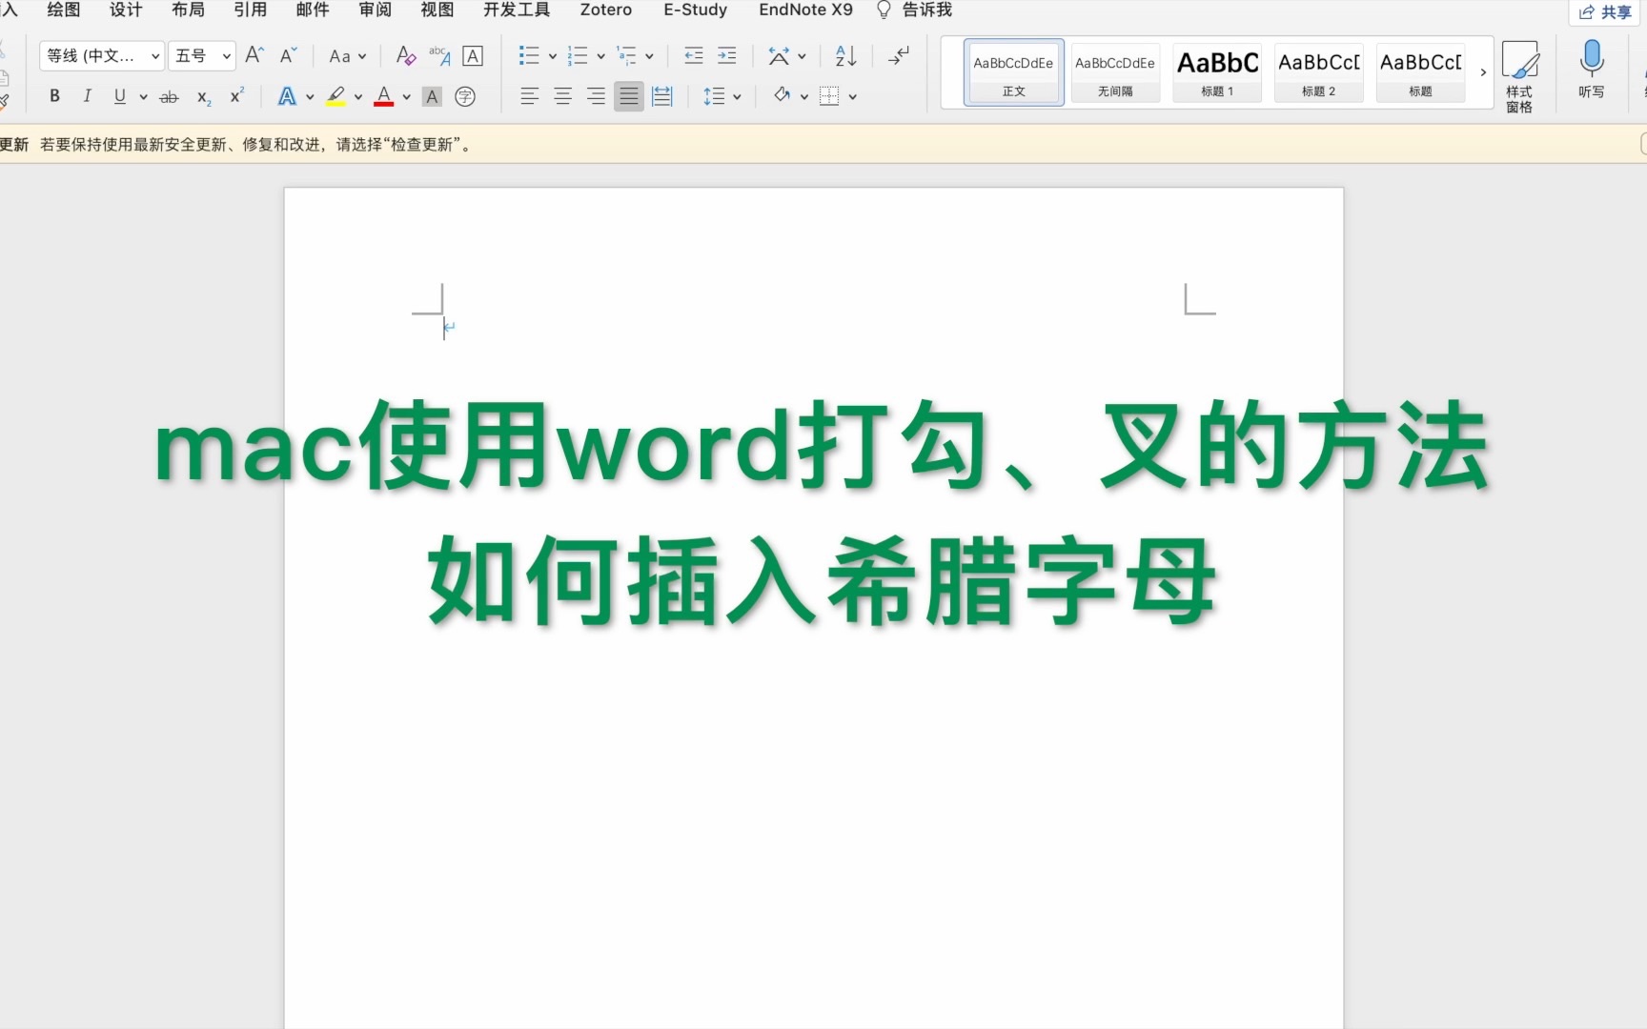
Task: Click the Asian layout icon
Action: coord(779,56)
